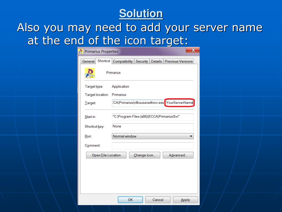Open the Compatibility tab

click(x=123, y=61)
